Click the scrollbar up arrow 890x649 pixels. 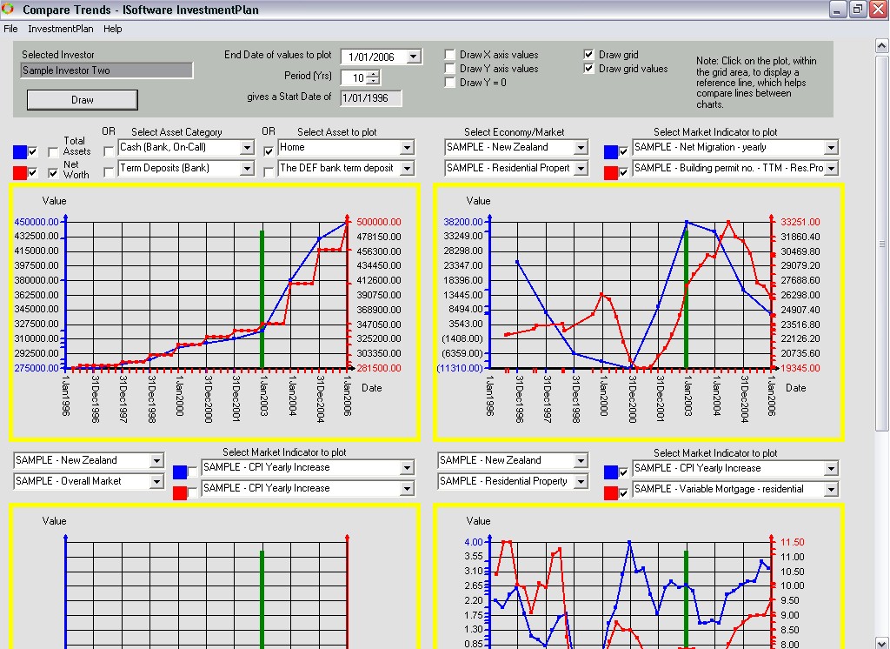pyautogui.click(x=882, y=45)
